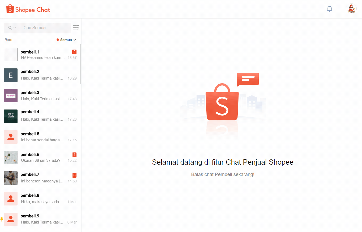362x232 pixels.
Task: Open the conversation with pembeli.2
Action: click(40, 75)
